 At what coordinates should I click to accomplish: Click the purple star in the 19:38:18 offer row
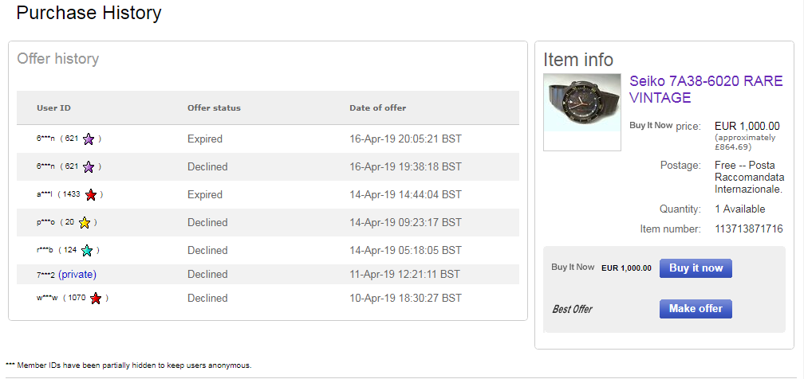pyautogui.click(x=89, y=167)
